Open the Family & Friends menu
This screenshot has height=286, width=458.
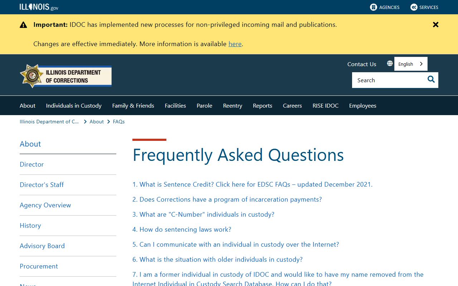(133, 105)
